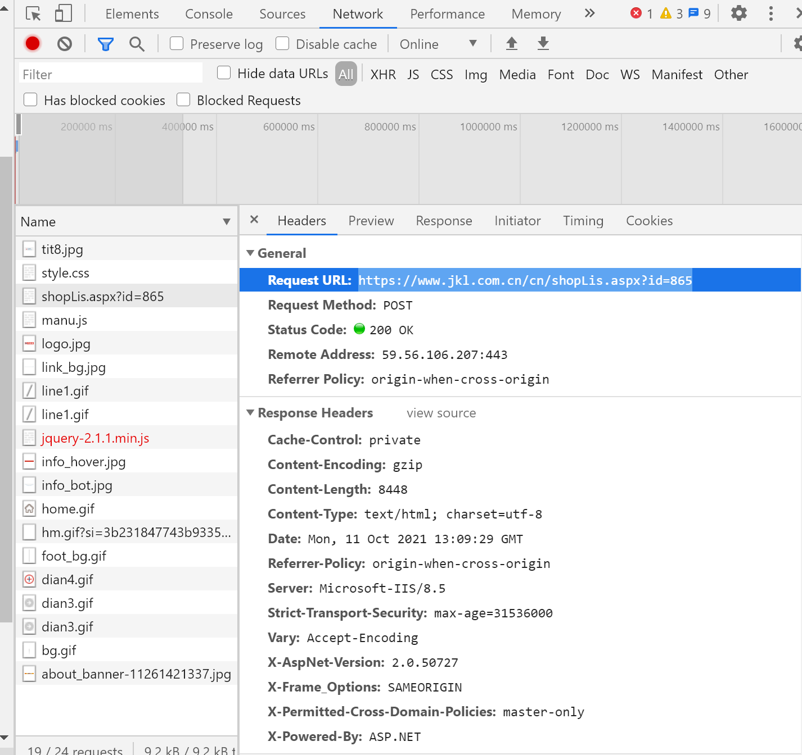Screen dimensions: 802x755
Task: Click the 400000 ms mark on the timeline overview
Action: 188,126
